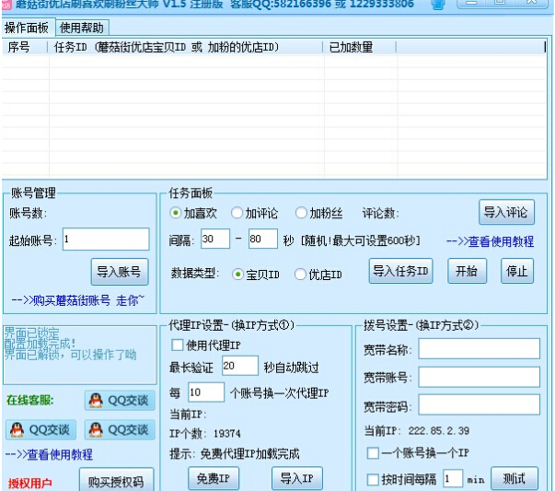555x491 pixels.
Task: Select the 加喜欢 radio option
Action: point(193,214)
